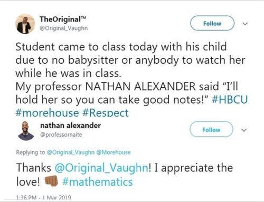The width and height of the screenshot is (264, 202).
Task: Open @Original_Vaughn in the Replying to line
Action: pos(71,152)
